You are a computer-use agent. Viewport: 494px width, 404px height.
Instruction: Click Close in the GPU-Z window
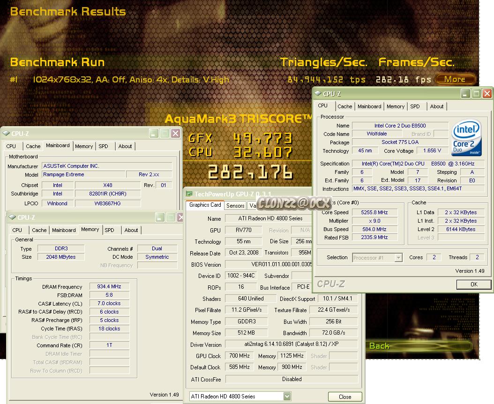pyautogui.click(x=345, y=397)
